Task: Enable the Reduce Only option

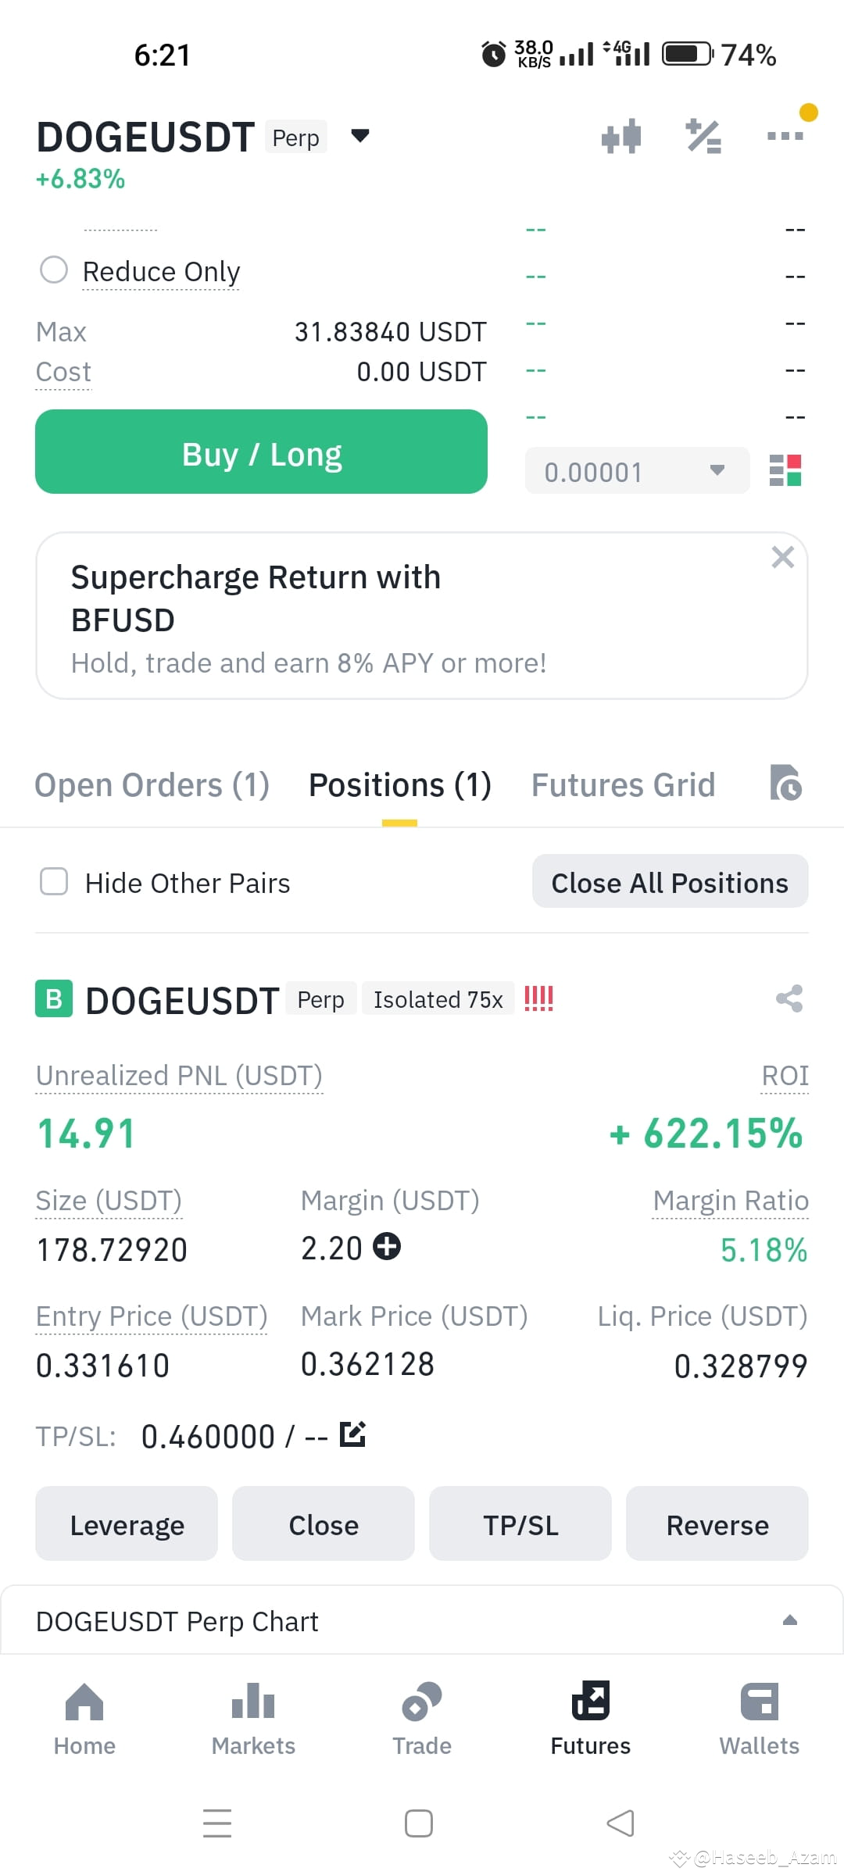Action: pos(54,270)
